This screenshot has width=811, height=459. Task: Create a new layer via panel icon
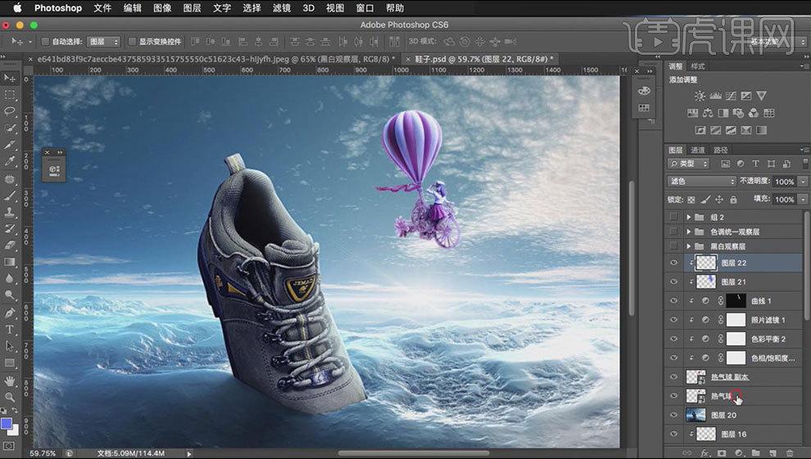tap(772, 452)
